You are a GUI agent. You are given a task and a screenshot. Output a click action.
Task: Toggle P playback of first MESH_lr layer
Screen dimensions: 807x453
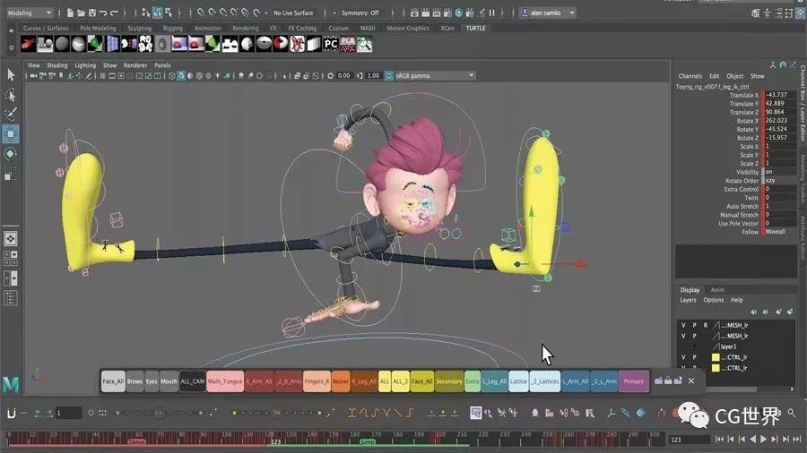(x=694, y=325)
